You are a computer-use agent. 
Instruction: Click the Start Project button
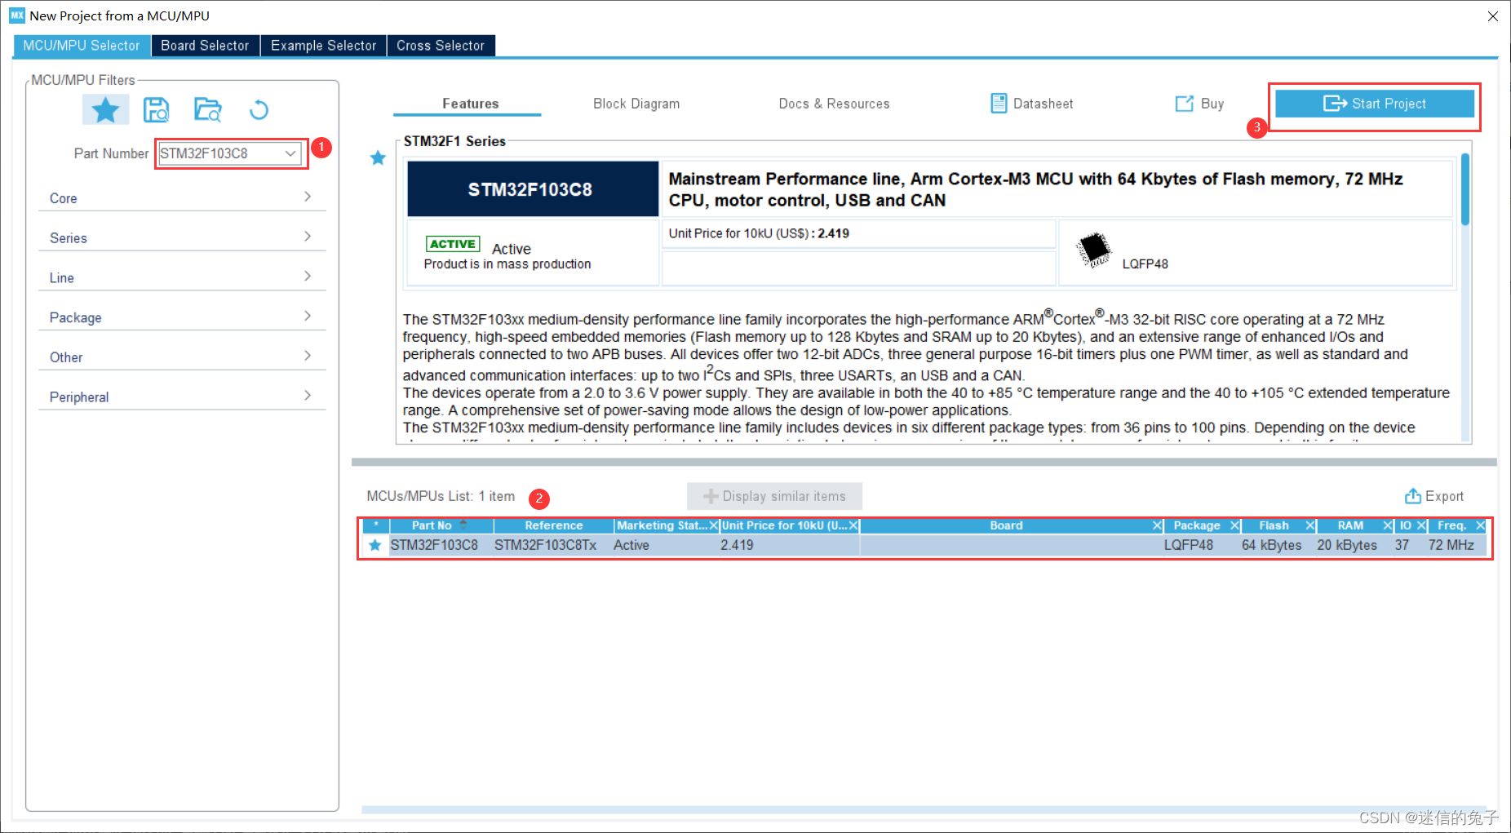(1374, 104)
